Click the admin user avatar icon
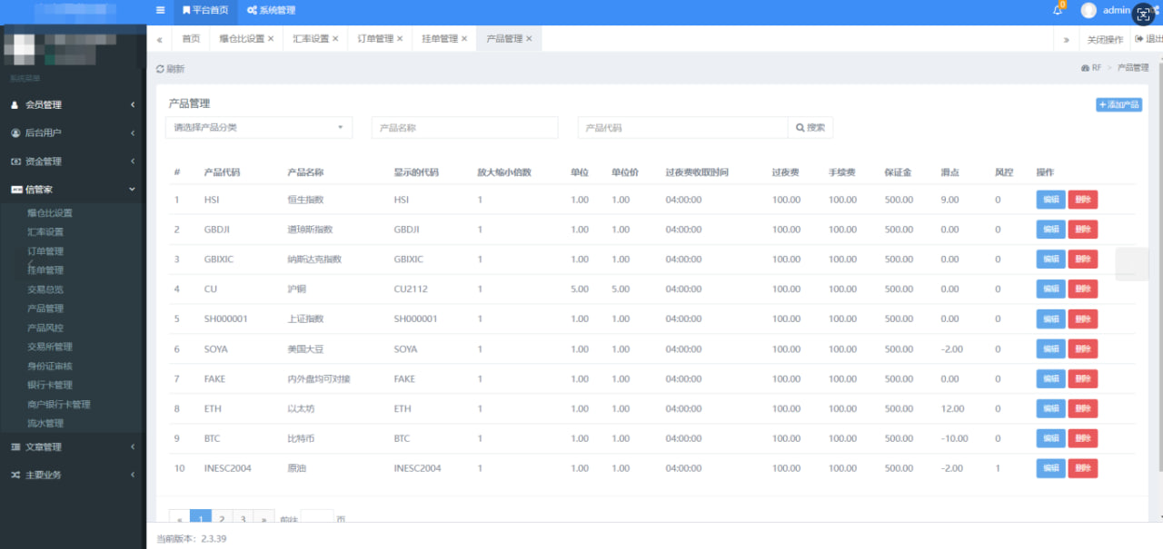 click(1088, 11)
